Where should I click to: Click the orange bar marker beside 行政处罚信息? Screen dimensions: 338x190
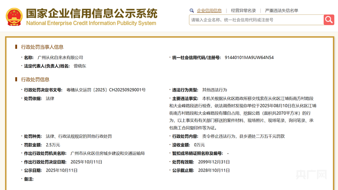(x=16, y=79)
